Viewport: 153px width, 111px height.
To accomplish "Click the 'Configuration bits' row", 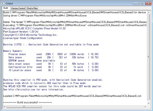I will click(54, 67).
